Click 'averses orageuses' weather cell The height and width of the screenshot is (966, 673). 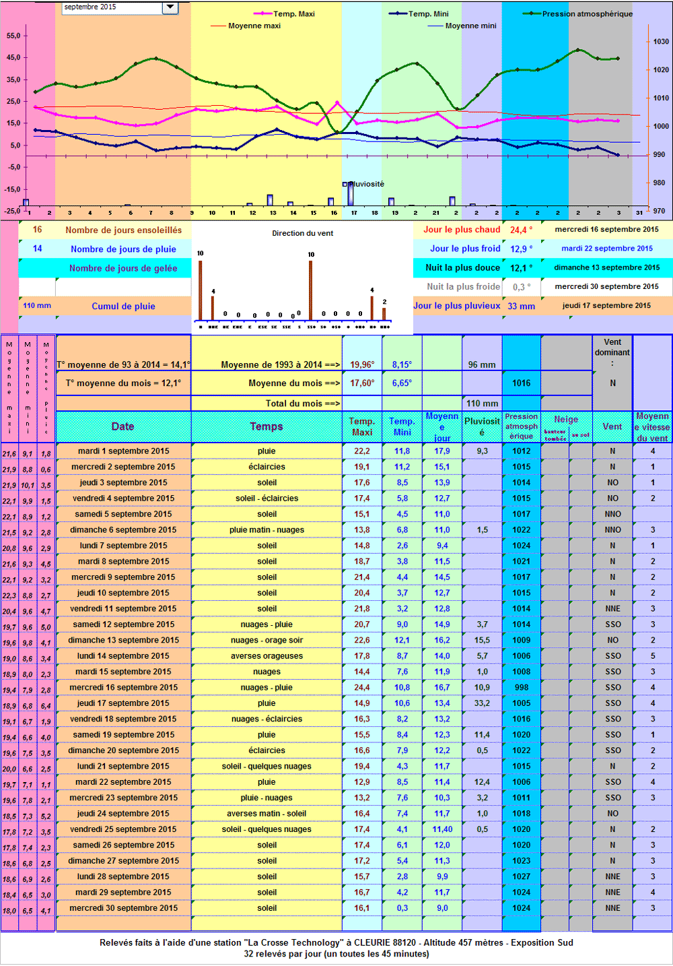(267, 655)
